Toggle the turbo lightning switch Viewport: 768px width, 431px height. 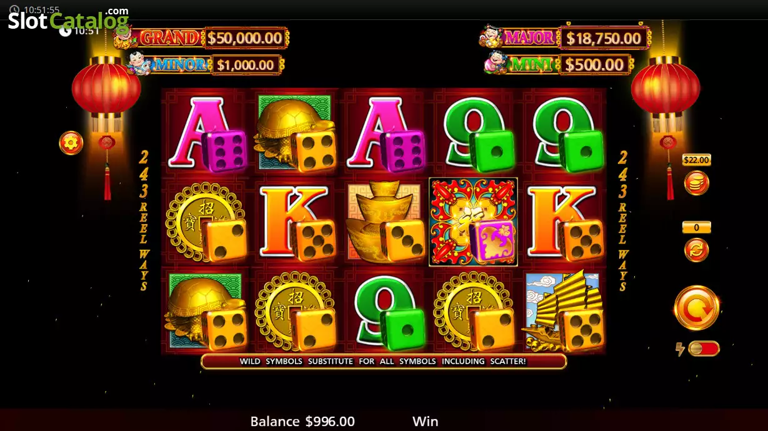coord(704,349)
